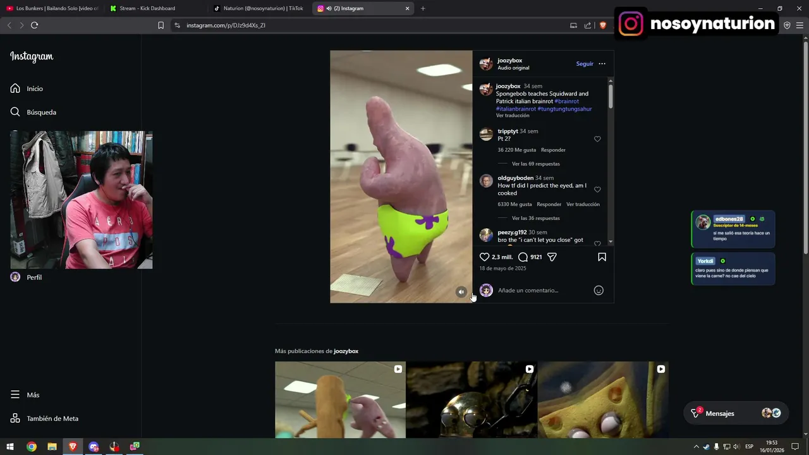Toggle the video sound speaker button
The width and height of the screenshot is (809, 455).
tap(461, 292)
